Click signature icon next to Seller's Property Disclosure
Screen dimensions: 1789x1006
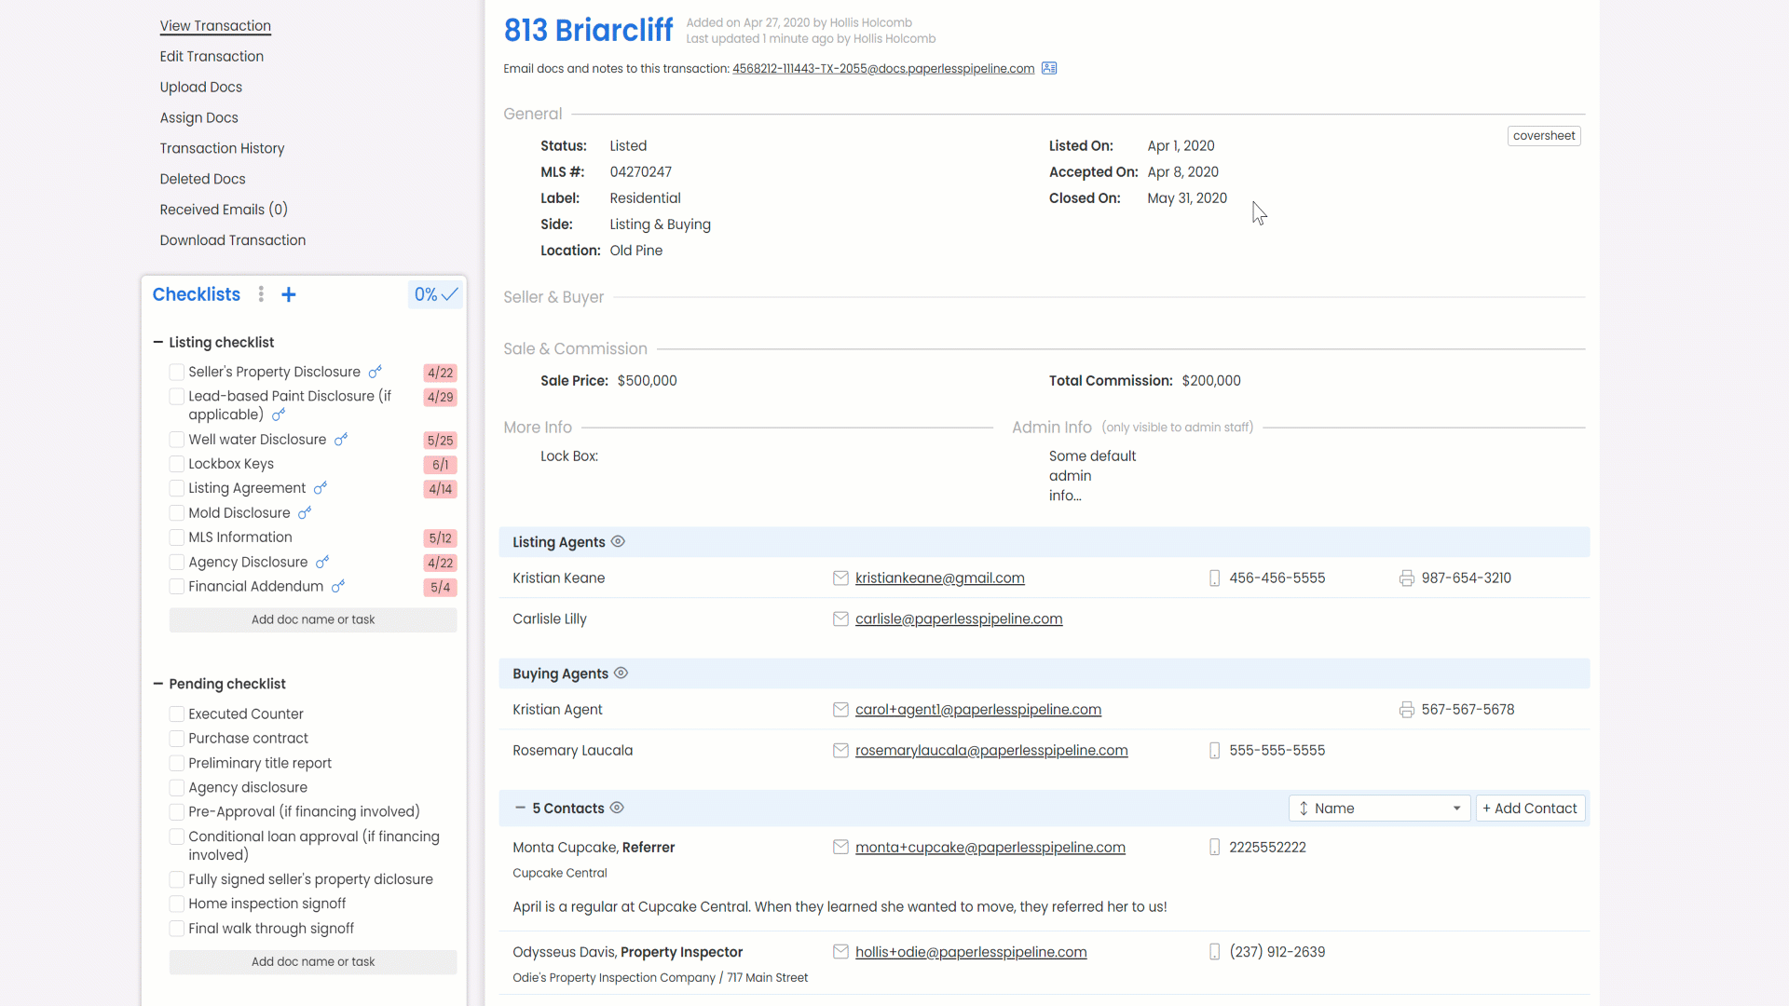coord(375,372)
